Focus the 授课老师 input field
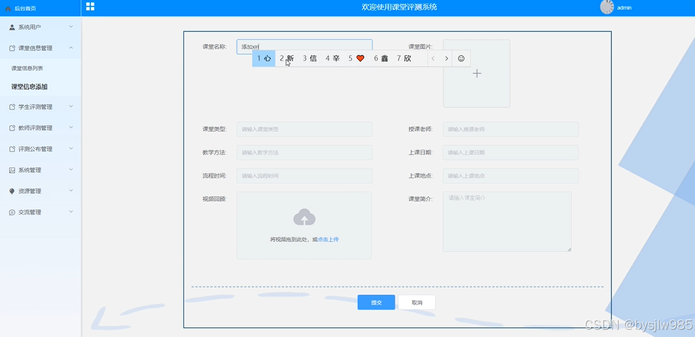 click(x=511, y=129)
